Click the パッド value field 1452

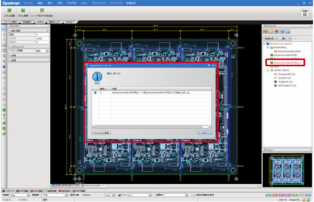coord(42,38)
